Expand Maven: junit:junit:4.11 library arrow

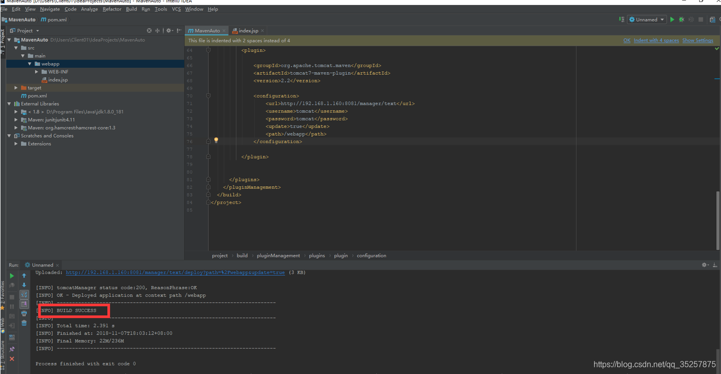pos(16,120)
